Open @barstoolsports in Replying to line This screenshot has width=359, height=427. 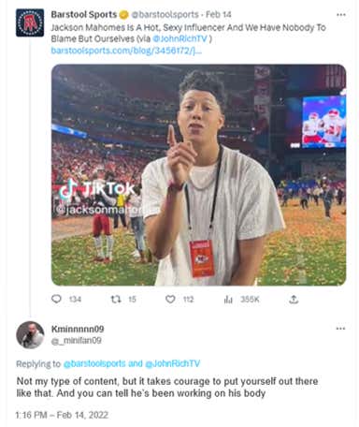(x=94, y=363)
